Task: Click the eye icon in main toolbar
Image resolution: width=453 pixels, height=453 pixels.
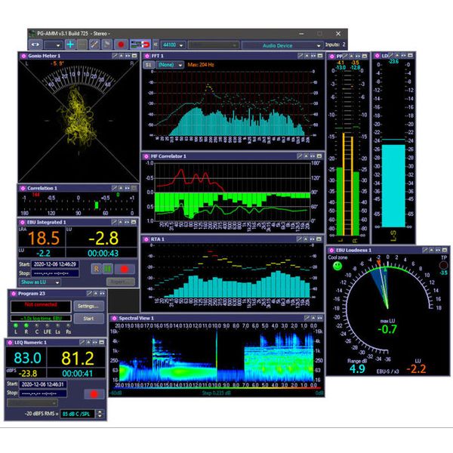Action: tap(35, 45)
